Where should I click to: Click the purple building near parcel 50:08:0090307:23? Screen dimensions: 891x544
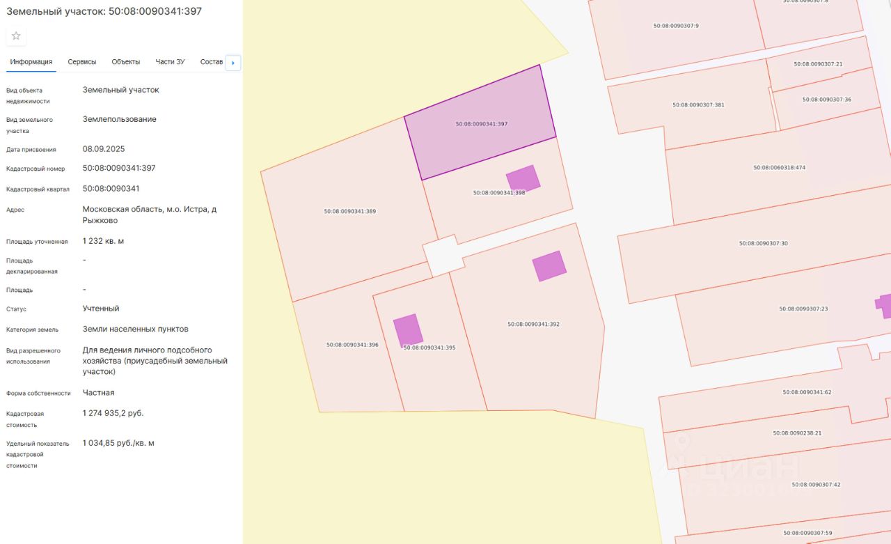[x=884, y=305]
